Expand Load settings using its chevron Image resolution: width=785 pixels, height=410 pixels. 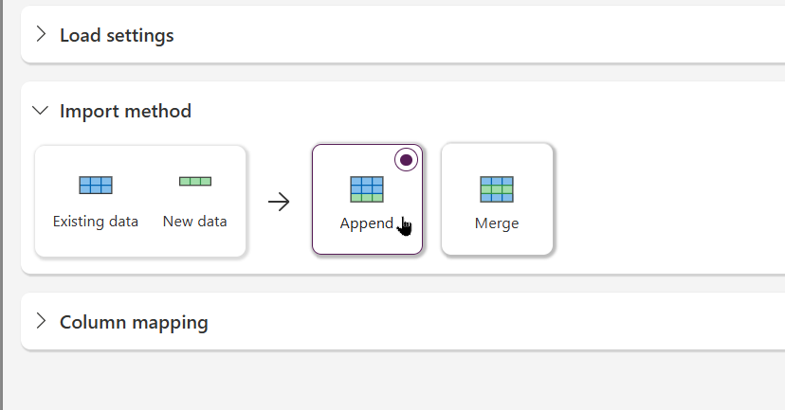pos(41,34)
